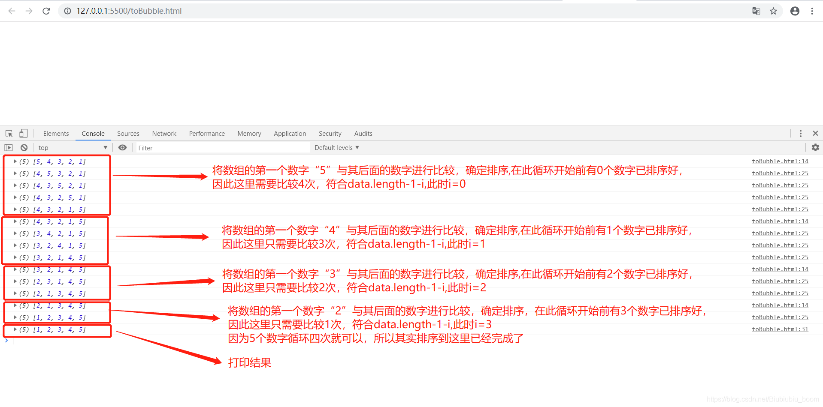The image size is (823, 407).
Task: Open Chrome's three-dot main menu
Action: (812, 11)
